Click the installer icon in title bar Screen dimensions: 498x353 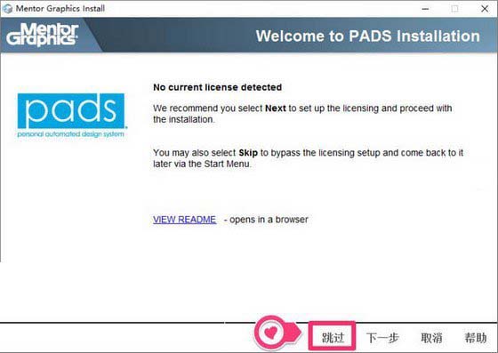coord(7,9)
